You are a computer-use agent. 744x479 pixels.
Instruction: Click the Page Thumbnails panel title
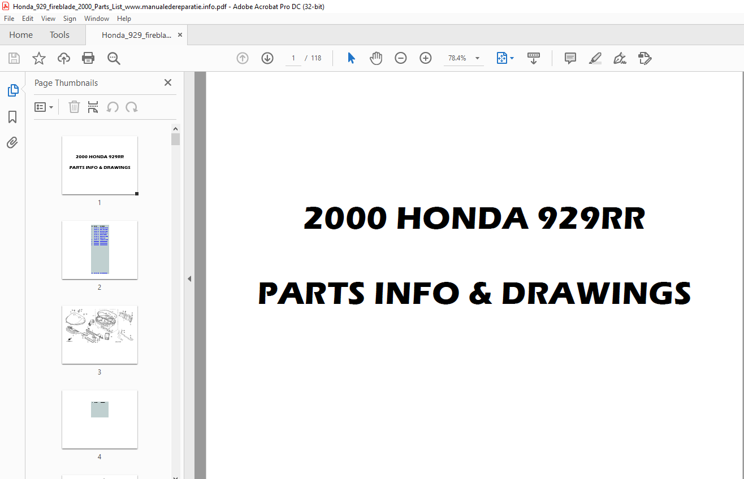coord(66,82)
